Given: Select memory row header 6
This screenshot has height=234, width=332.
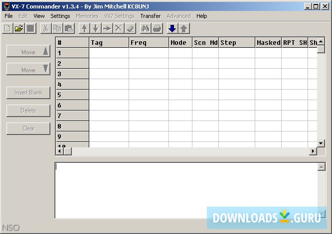Looking at the screenshot, I should 72,105.
